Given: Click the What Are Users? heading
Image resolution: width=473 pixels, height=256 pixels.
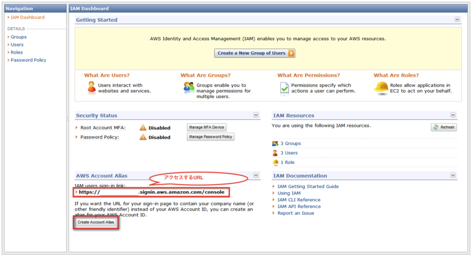Looking at the screenshot, I should pos(107,75).
